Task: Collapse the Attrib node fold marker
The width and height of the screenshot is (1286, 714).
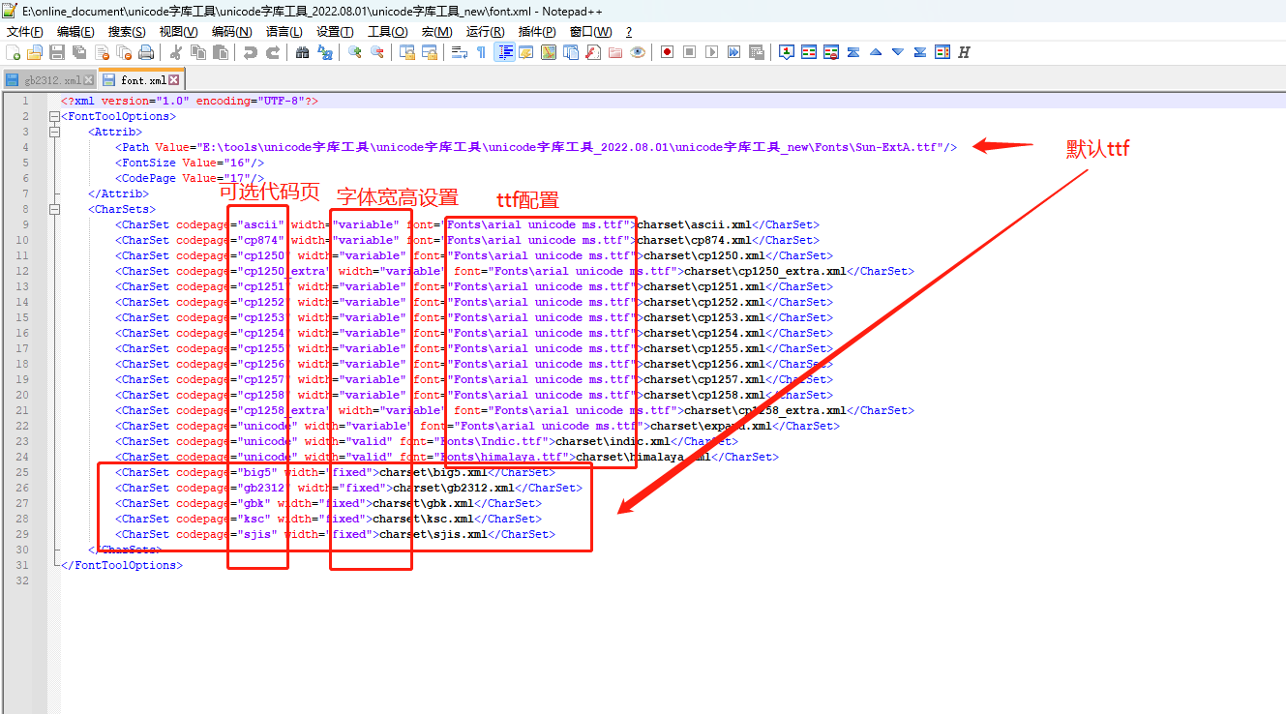Action: click(54, 132)
